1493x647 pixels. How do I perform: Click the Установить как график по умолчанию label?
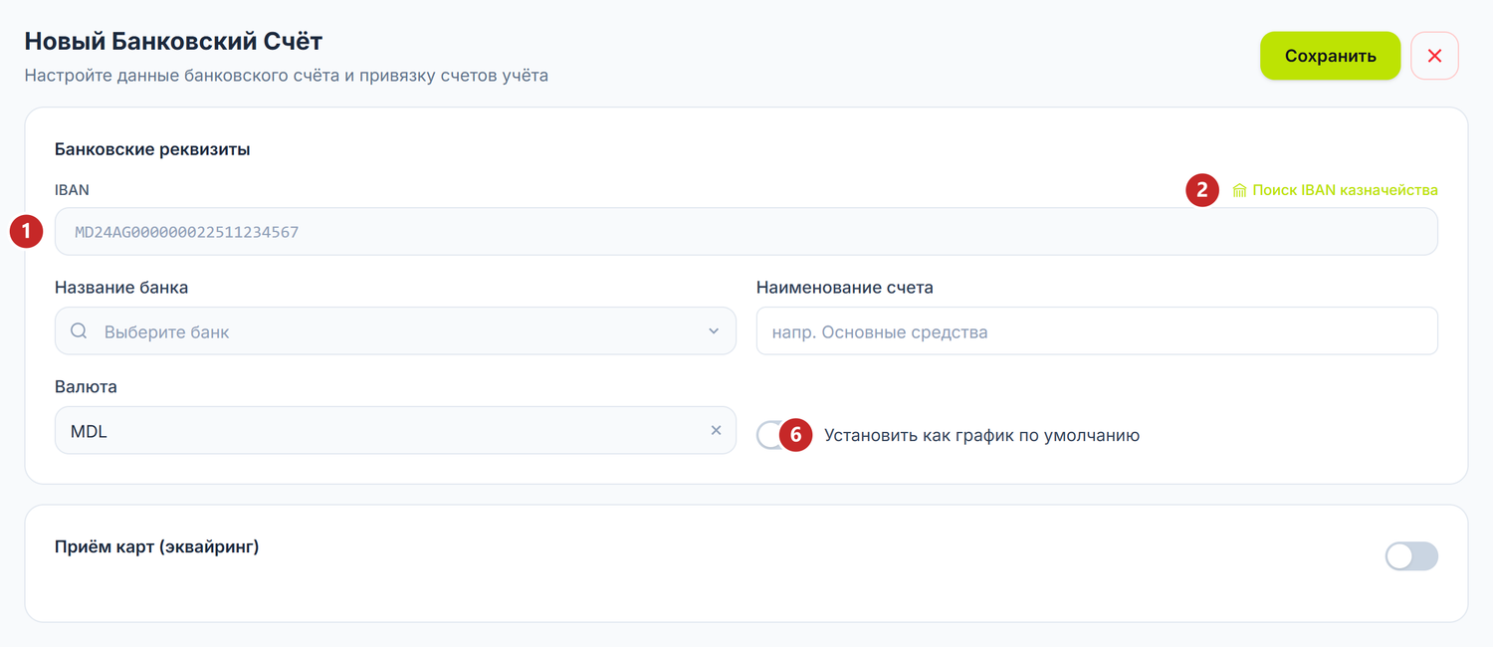[981, 435]
